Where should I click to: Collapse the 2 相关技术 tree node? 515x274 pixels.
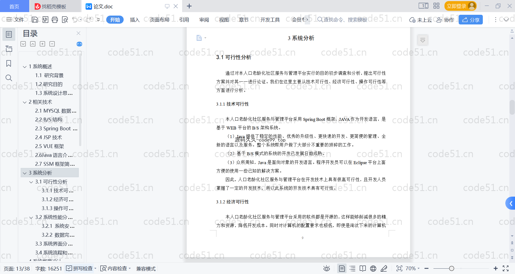click(x=25, y=102)
